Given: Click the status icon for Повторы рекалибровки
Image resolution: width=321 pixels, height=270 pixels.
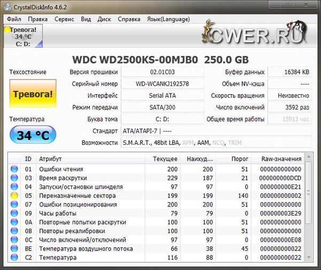Looking at the screenshot, I should 14,231.
